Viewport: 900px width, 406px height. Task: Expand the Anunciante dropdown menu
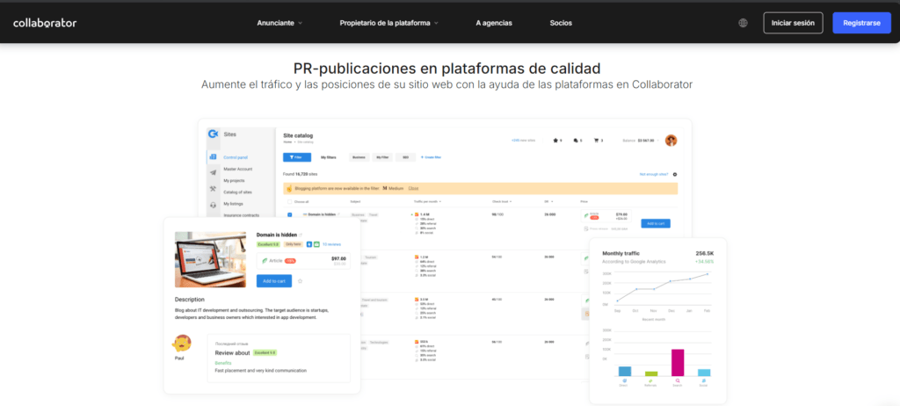pyautogui.click(x=279, y=23)
